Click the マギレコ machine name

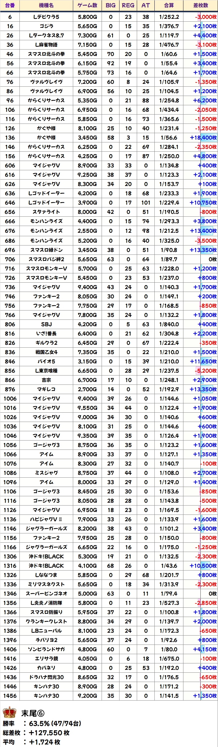(46, 389)
